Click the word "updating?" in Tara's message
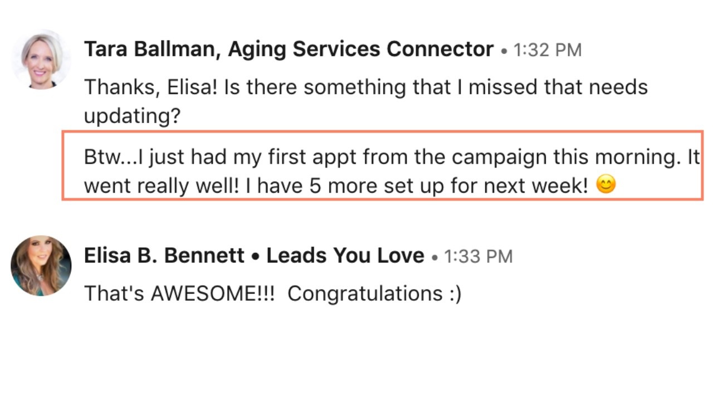 [132, 116]
